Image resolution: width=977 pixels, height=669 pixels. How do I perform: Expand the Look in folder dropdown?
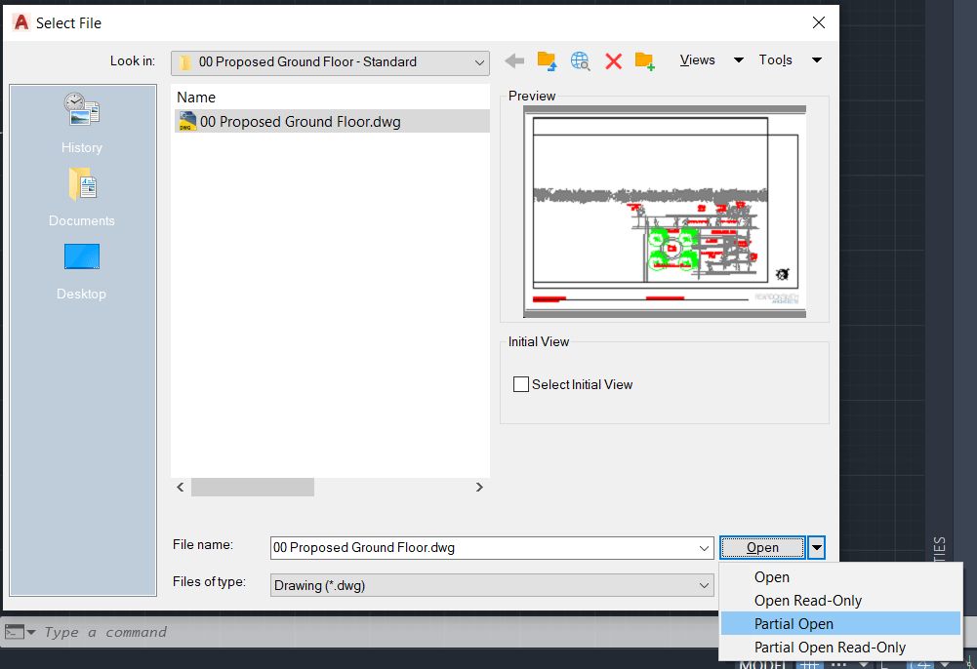click(x=479, y=62)
